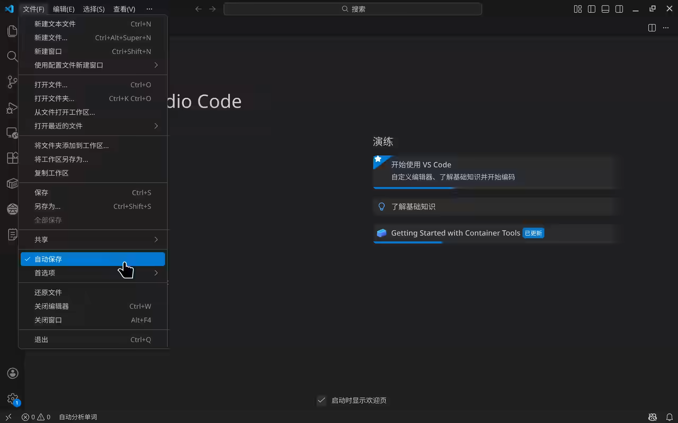Open the 了解基础知识 walkthrough
Screen dimensions: 678x423
click(413, 206)
